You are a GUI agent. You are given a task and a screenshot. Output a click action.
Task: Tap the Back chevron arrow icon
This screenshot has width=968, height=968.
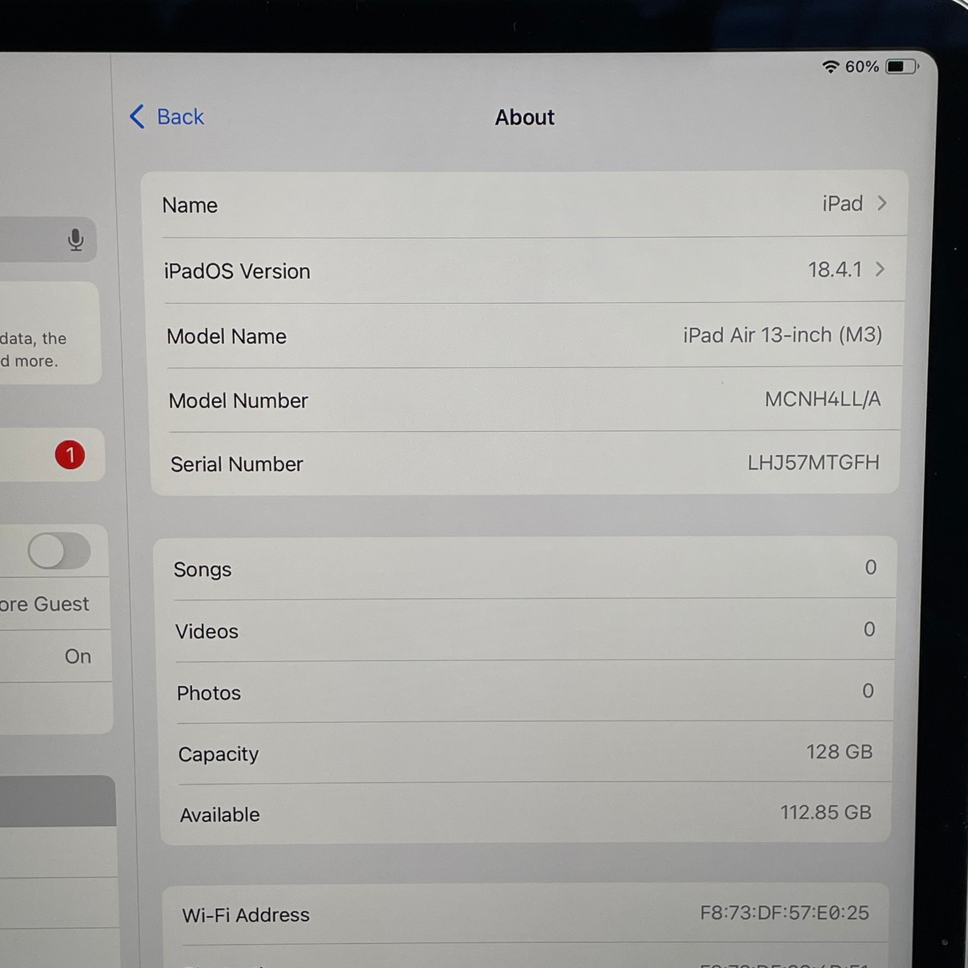tap(137, 117)
